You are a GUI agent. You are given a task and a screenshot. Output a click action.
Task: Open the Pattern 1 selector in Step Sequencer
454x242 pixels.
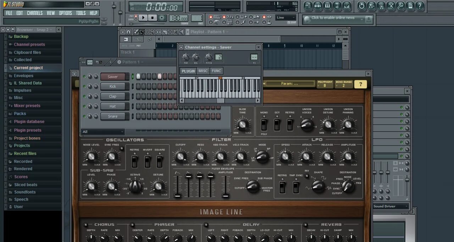131,62
